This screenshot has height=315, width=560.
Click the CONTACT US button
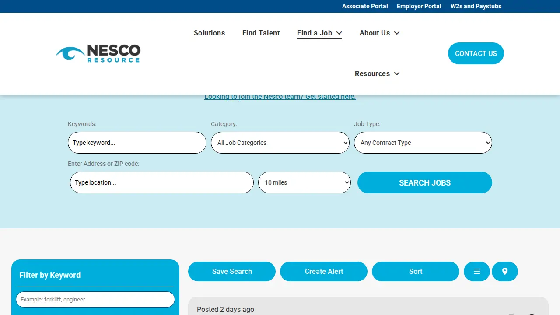[476, 53]
